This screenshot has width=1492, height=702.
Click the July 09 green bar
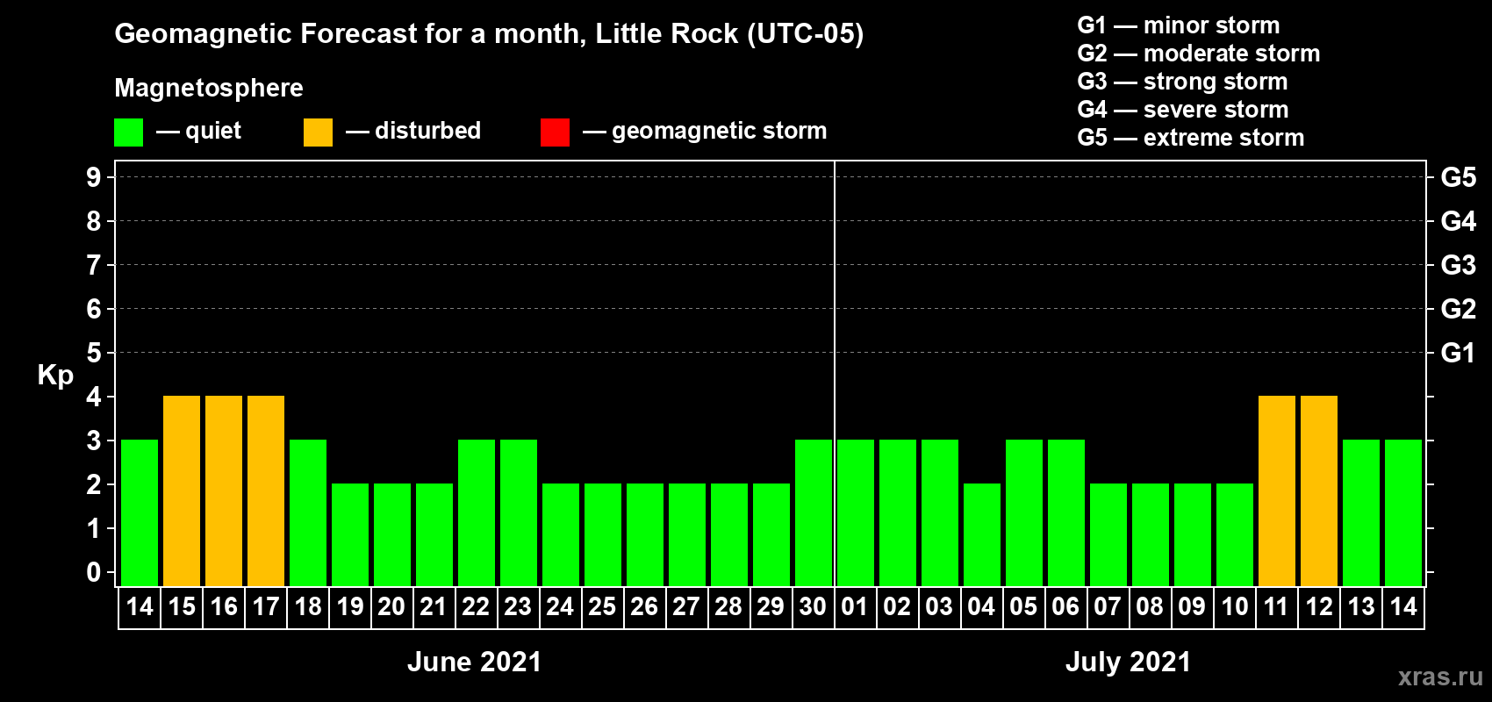click(x=1193, y=534)
